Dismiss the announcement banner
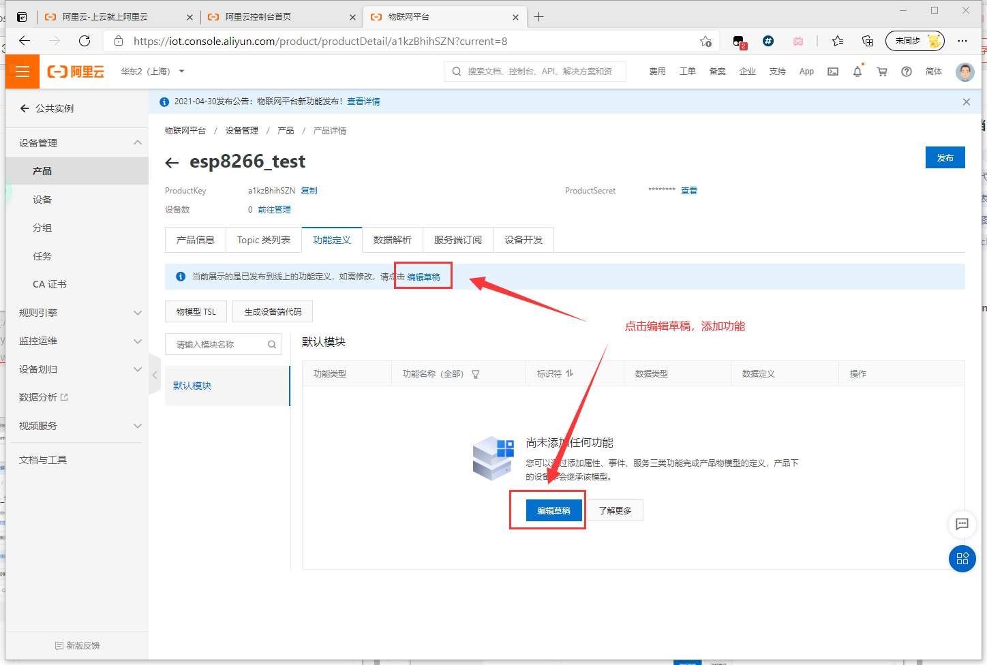Viewport: 987px width, 665px height. click(x=967, y=102)
